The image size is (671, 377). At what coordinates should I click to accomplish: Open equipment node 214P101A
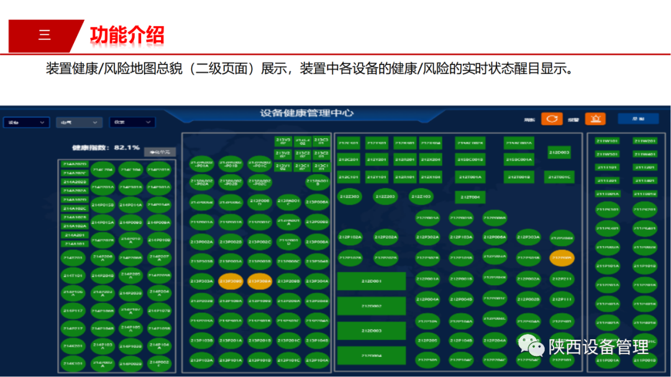tap(159, 187)
